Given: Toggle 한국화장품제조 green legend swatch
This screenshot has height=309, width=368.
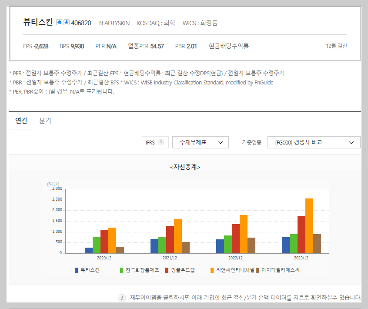Looking at the screenshot, I should 121,270.
